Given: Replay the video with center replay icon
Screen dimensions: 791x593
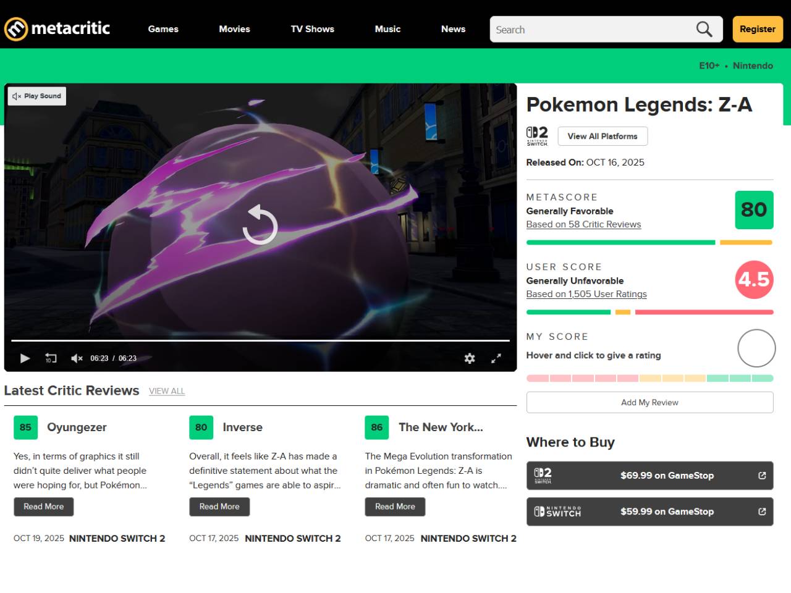Looking at the screenshot, I should click(x=260, y=225).
